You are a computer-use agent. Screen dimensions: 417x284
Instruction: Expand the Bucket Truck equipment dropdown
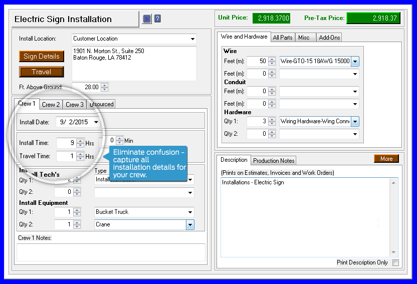click(x=190, y=212)
